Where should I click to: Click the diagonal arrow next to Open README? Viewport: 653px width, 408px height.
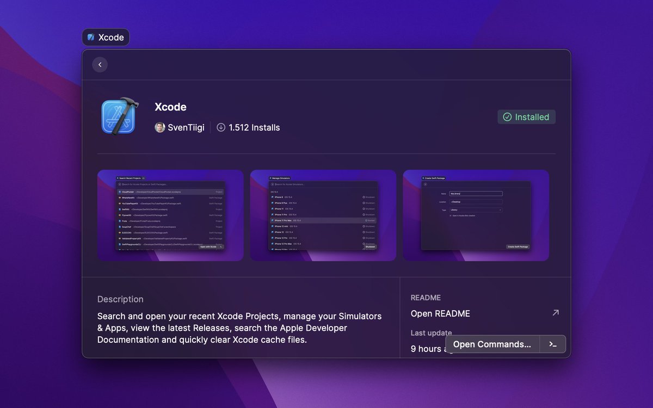point(555,313)
